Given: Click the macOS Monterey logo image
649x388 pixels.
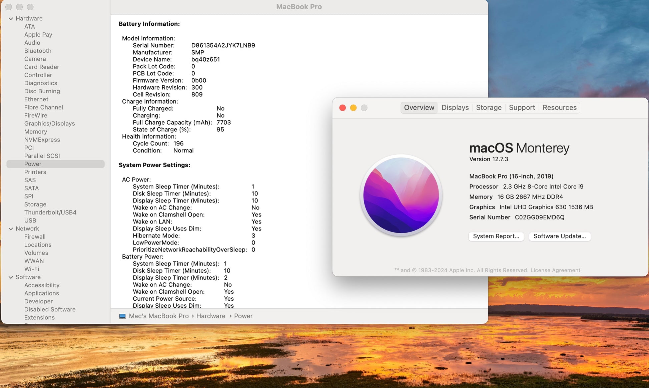Looking at the screenshot, I should (401, 195).
